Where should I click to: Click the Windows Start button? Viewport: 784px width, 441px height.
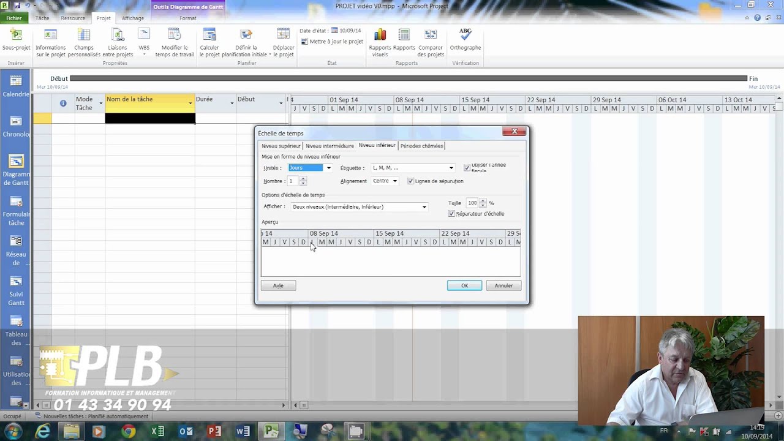pos(12,431)
